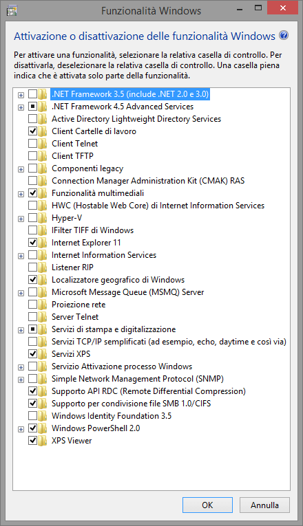Click folder icon beside Windows PowerShell 2.0
303x526 pixels.
[x=42, y=428]
